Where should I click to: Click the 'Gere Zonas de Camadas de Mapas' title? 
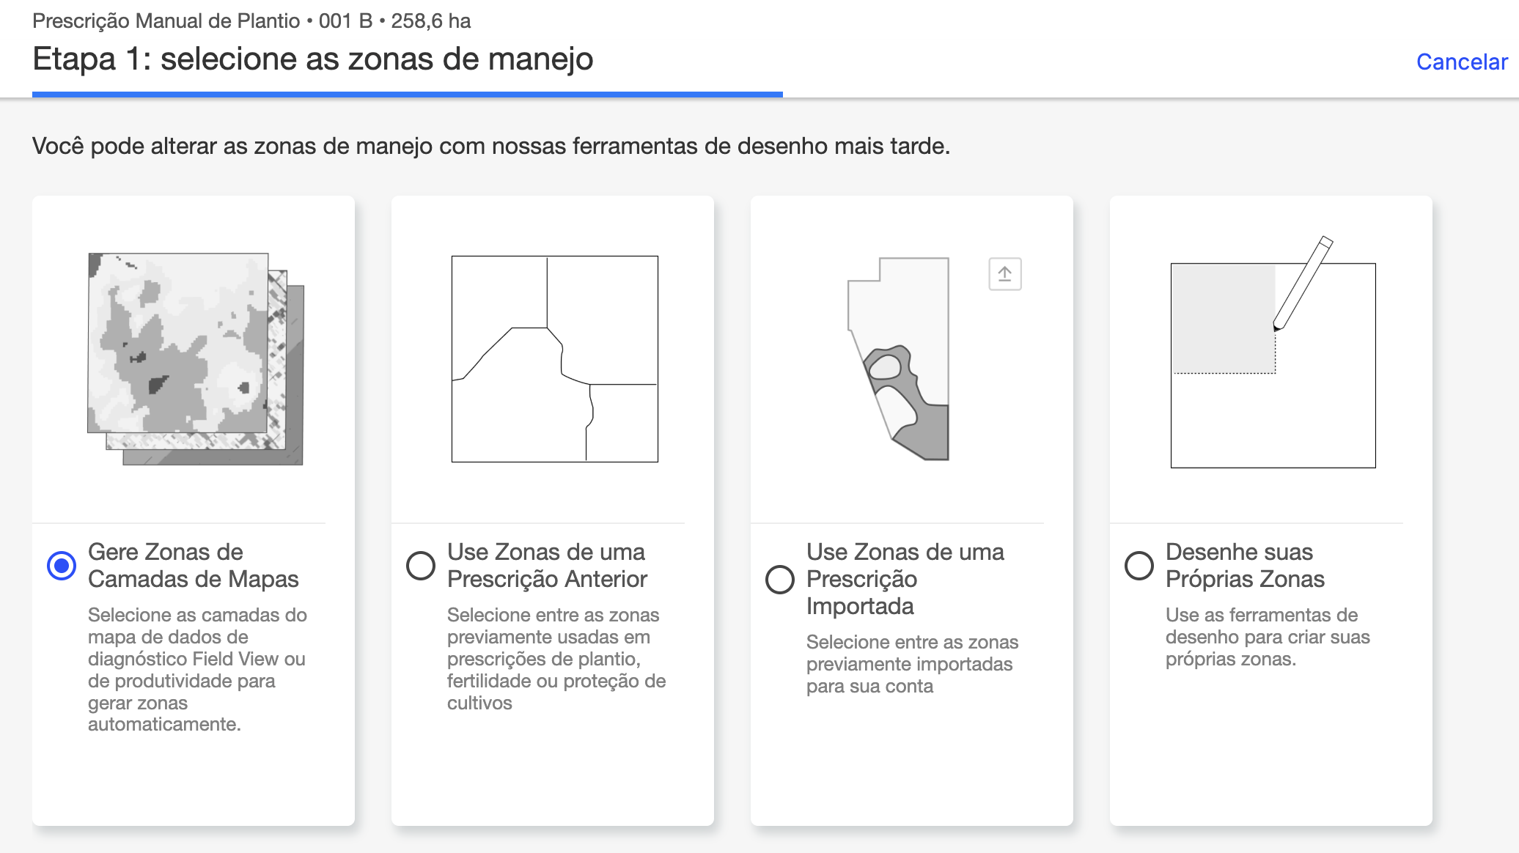coord(193,566)
